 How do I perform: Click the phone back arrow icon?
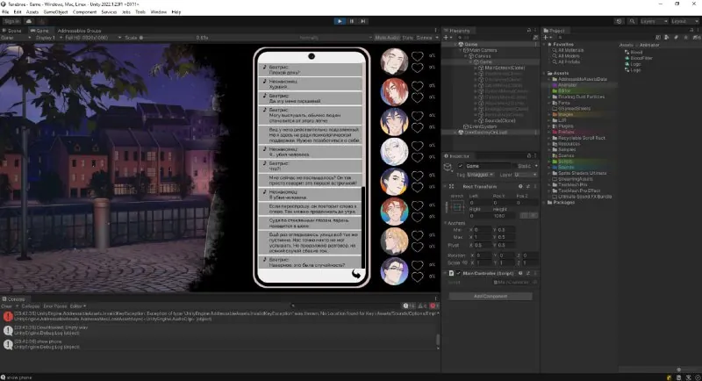tap(356, 274)
